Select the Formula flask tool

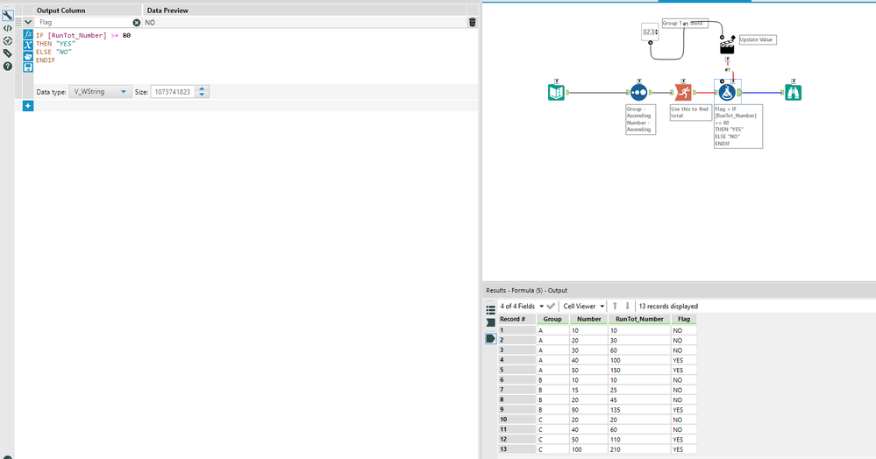(x=727, y=92)
